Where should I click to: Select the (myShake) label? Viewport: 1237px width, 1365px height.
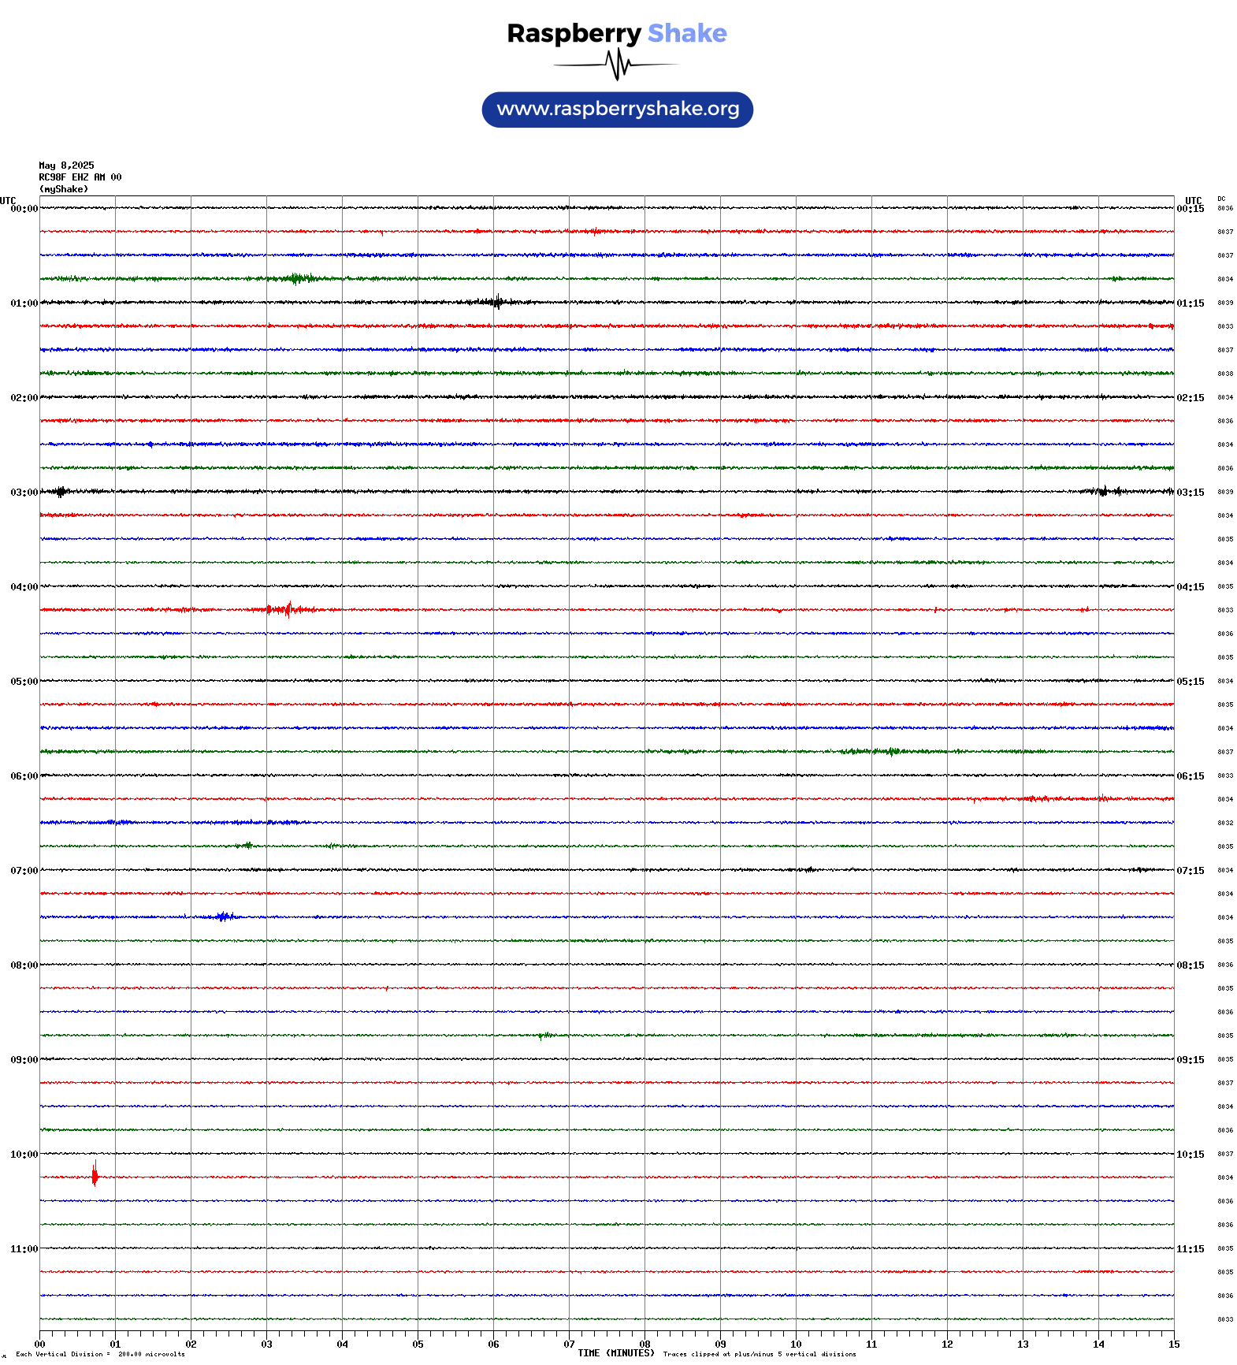64,189
